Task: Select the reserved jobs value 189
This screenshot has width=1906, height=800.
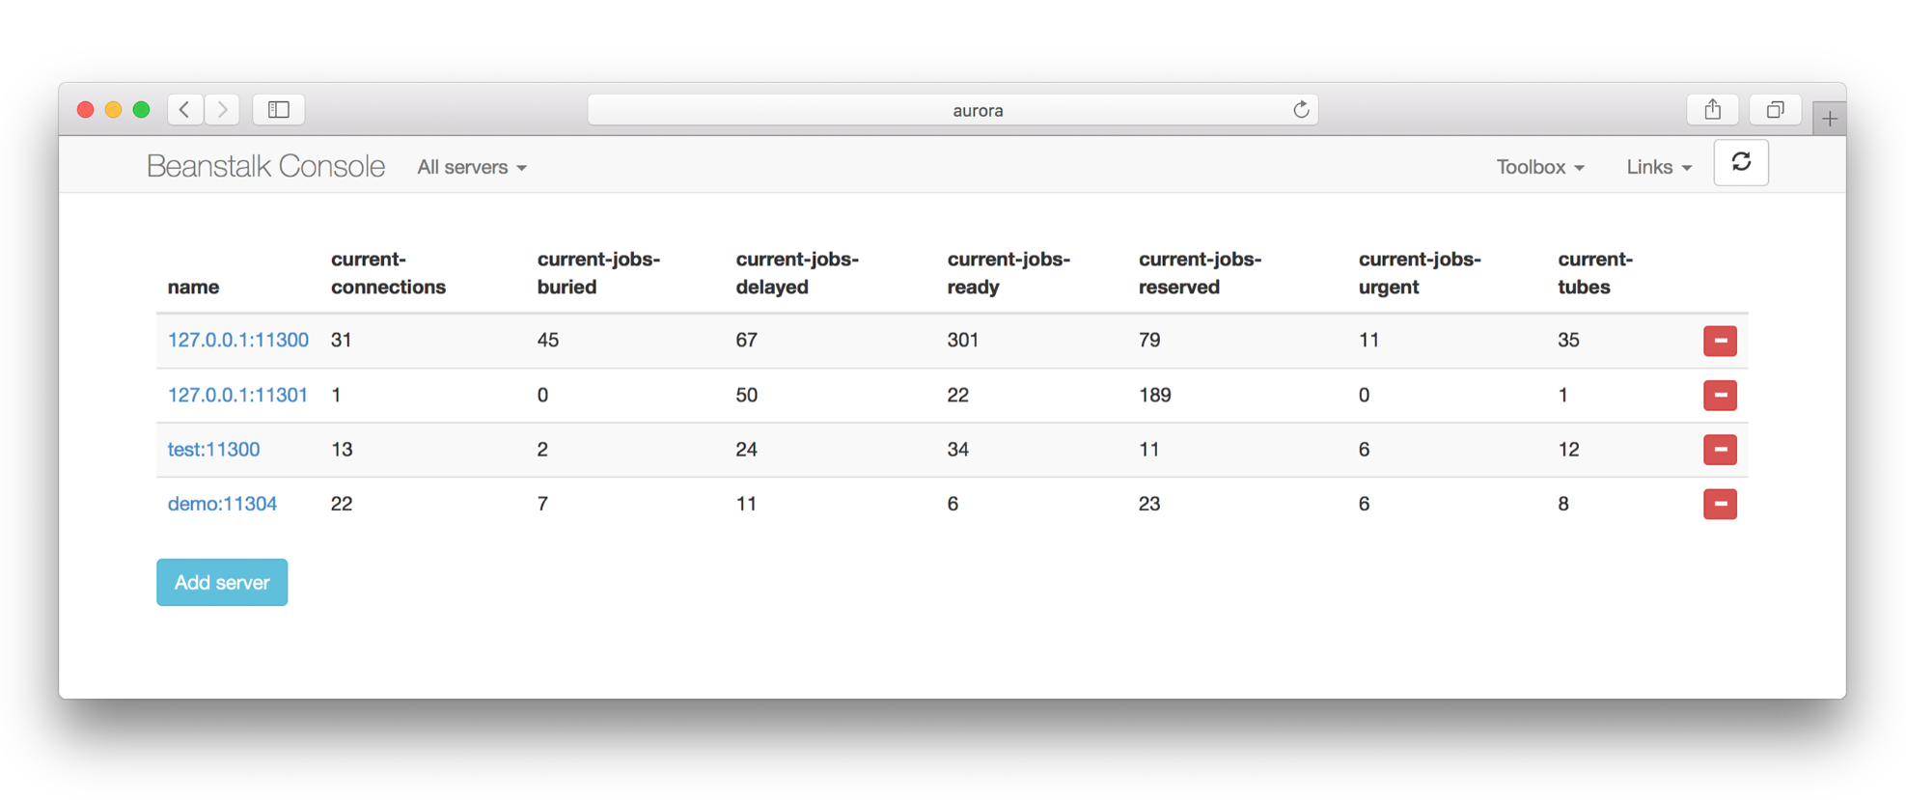Action: point(1154,395)
